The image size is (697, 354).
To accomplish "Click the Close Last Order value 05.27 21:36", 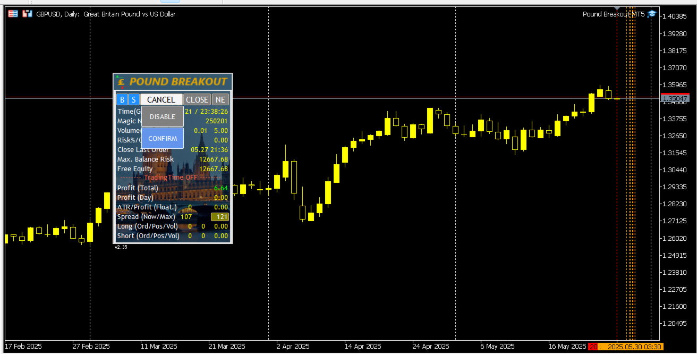I will pyautogui.click(x=209, y=150).
